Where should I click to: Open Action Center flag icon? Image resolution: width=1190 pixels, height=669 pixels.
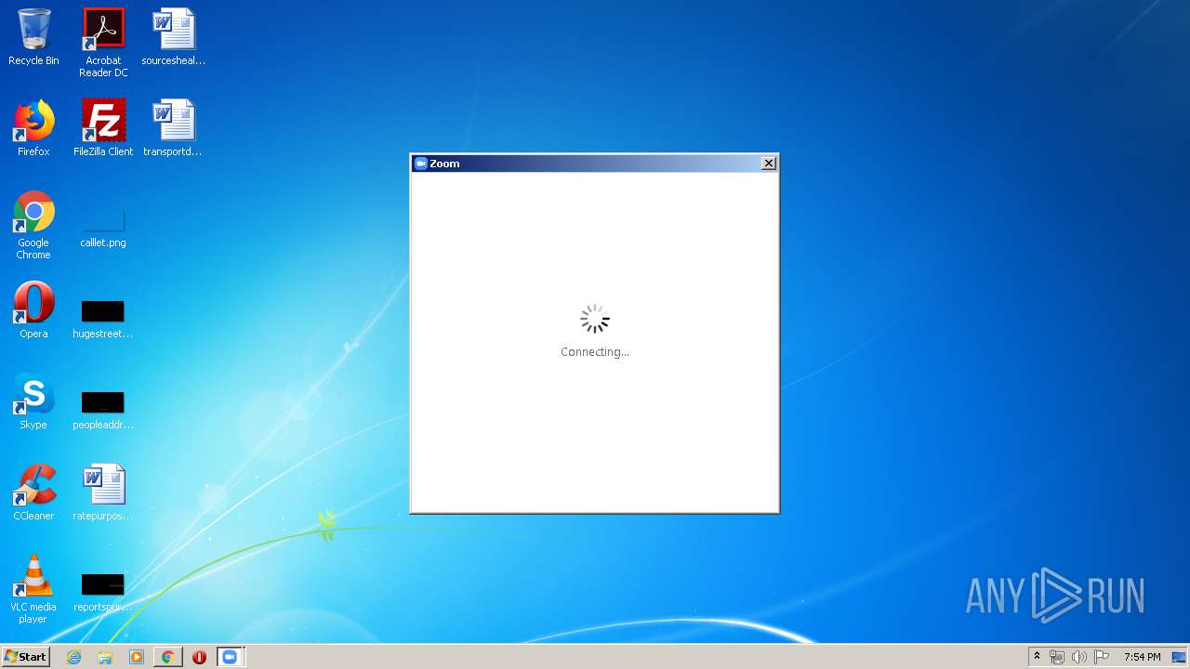click(x=1102, y=657)
